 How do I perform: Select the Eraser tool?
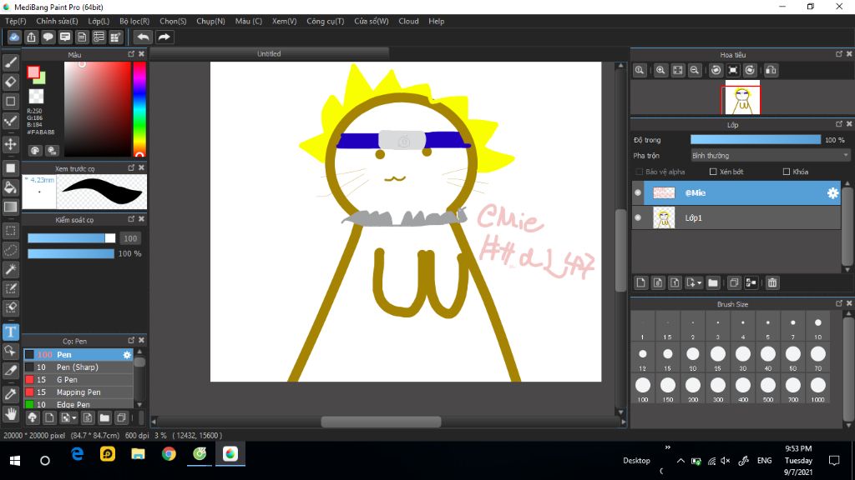(x=10, y=82)
